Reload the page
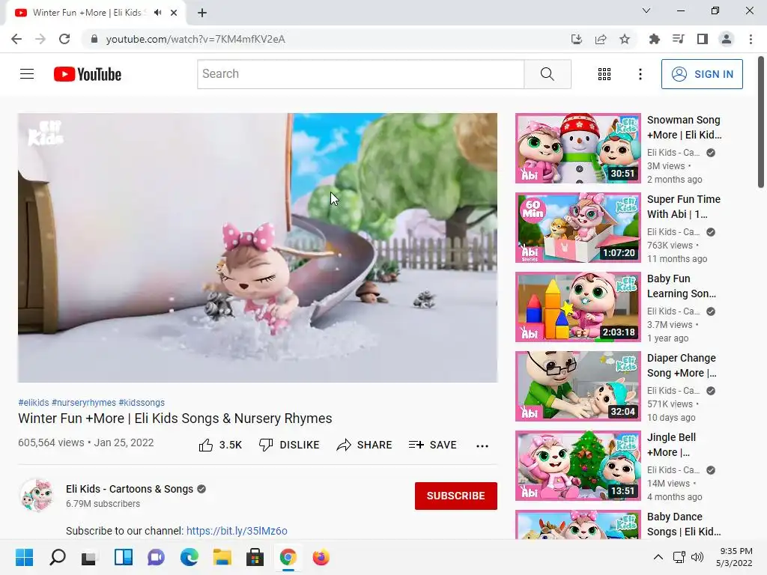This screenshot has height=575, width=767. (x=64, y=39)
